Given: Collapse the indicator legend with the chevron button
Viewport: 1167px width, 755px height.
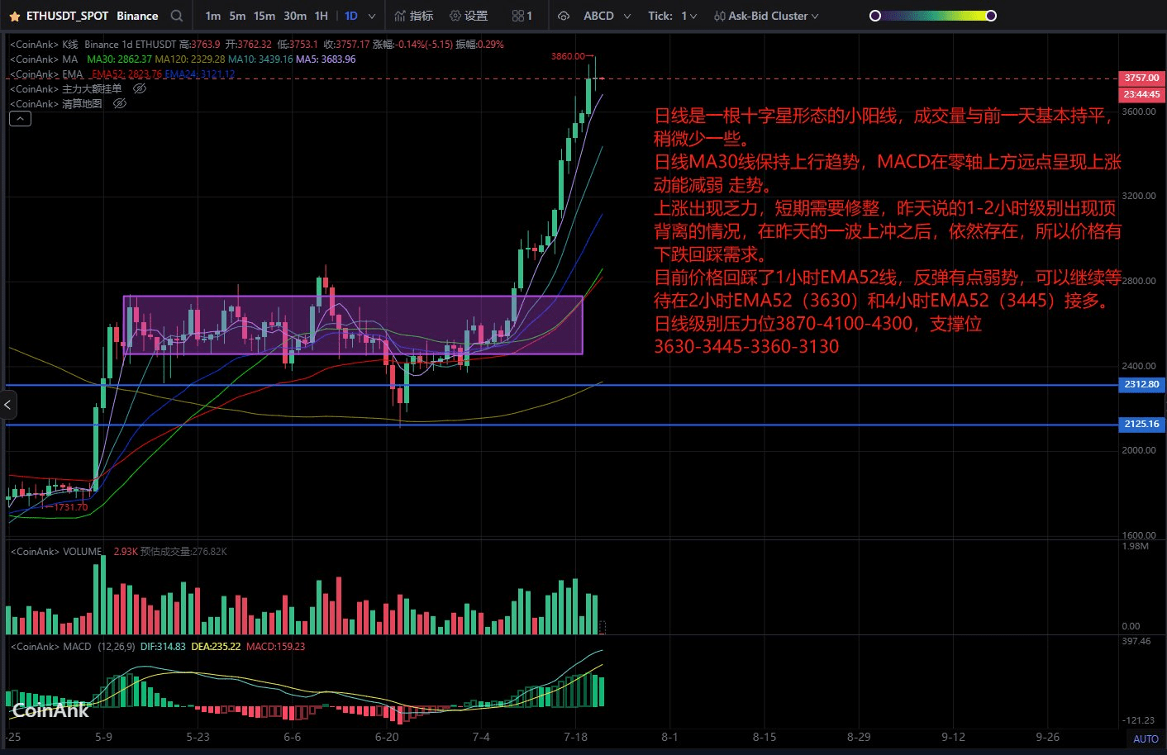Looking at the screenshot, I should 21,119.
